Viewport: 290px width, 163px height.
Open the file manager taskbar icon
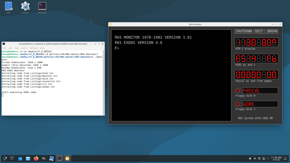pos(28,158)
